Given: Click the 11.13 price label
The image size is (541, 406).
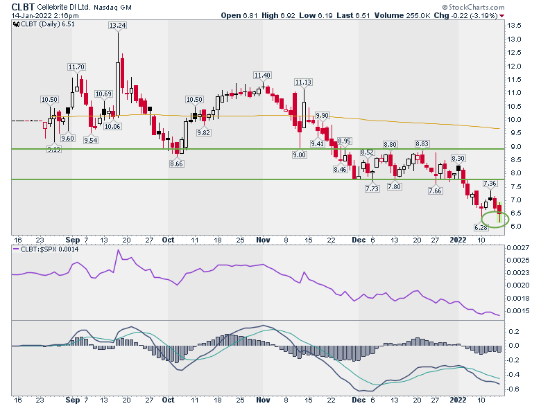Looking at the screenshot, I should click(x=303, y=82).
